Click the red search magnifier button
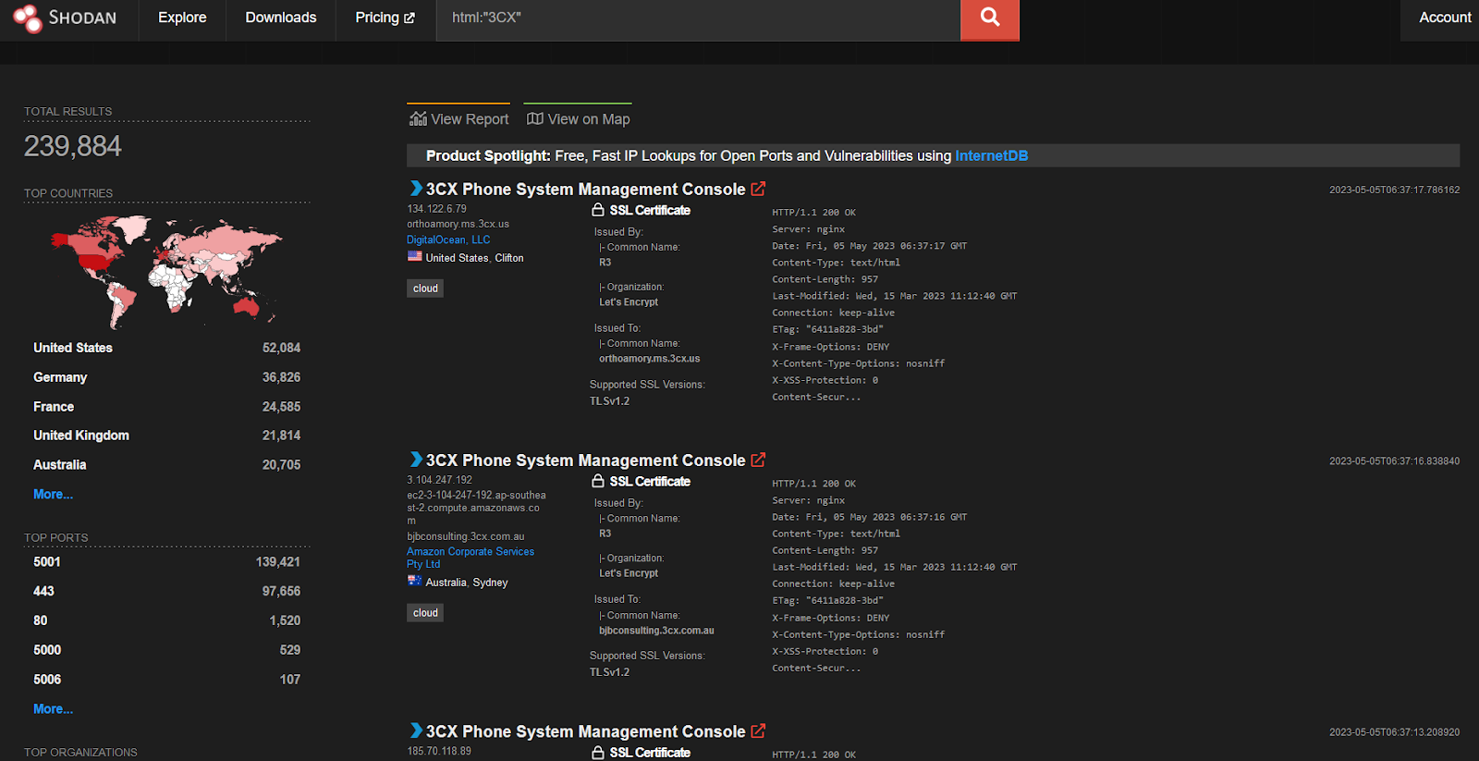The image size is (1479, 761). click(990, 18)
